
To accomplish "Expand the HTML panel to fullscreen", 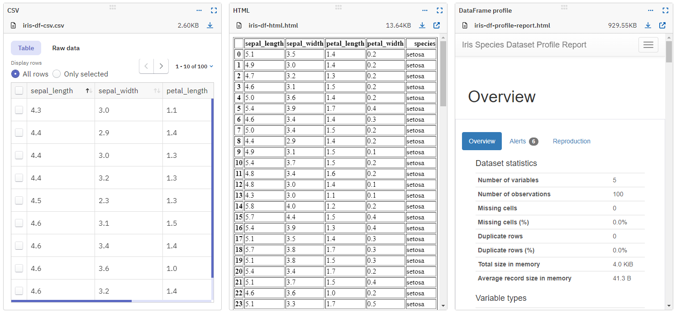I will (439, 10).
